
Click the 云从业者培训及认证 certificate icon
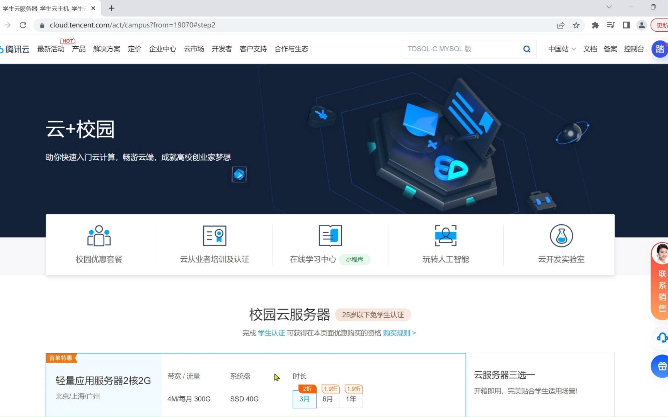(x=215, y=236)
